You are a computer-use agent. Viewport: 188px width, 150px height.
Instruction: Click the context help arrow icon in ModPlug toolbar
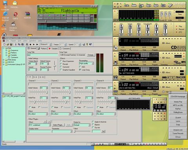(x=90, y=45)
